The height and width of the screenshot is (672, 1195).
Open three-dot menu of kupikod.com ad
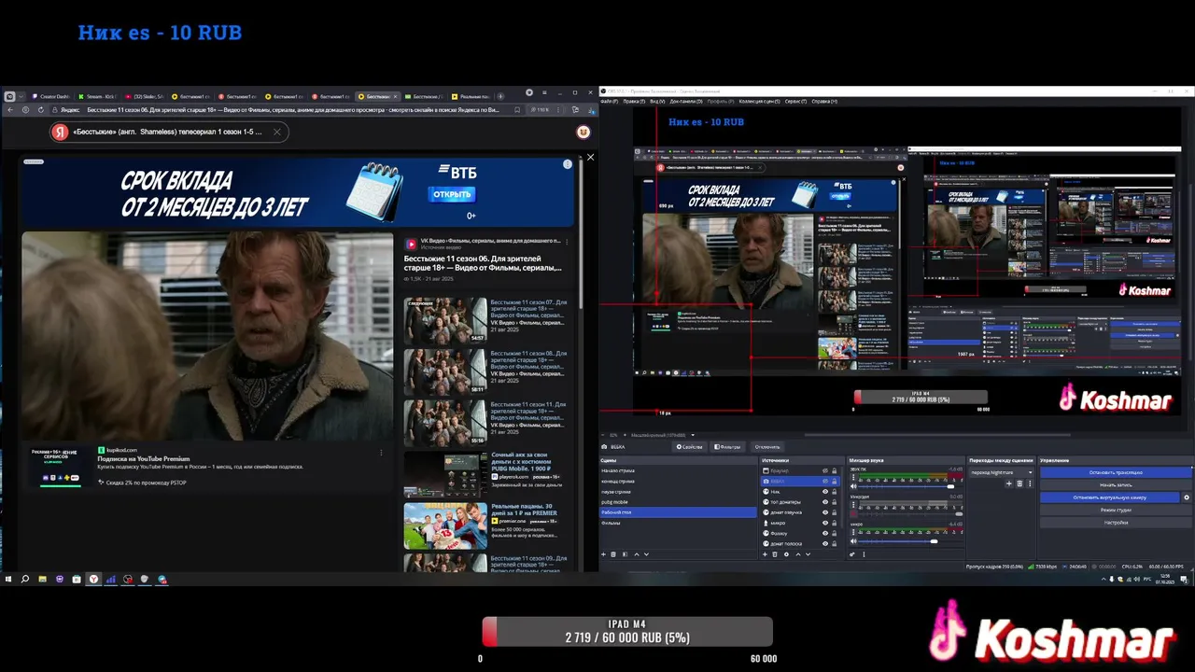pos(381,453)
